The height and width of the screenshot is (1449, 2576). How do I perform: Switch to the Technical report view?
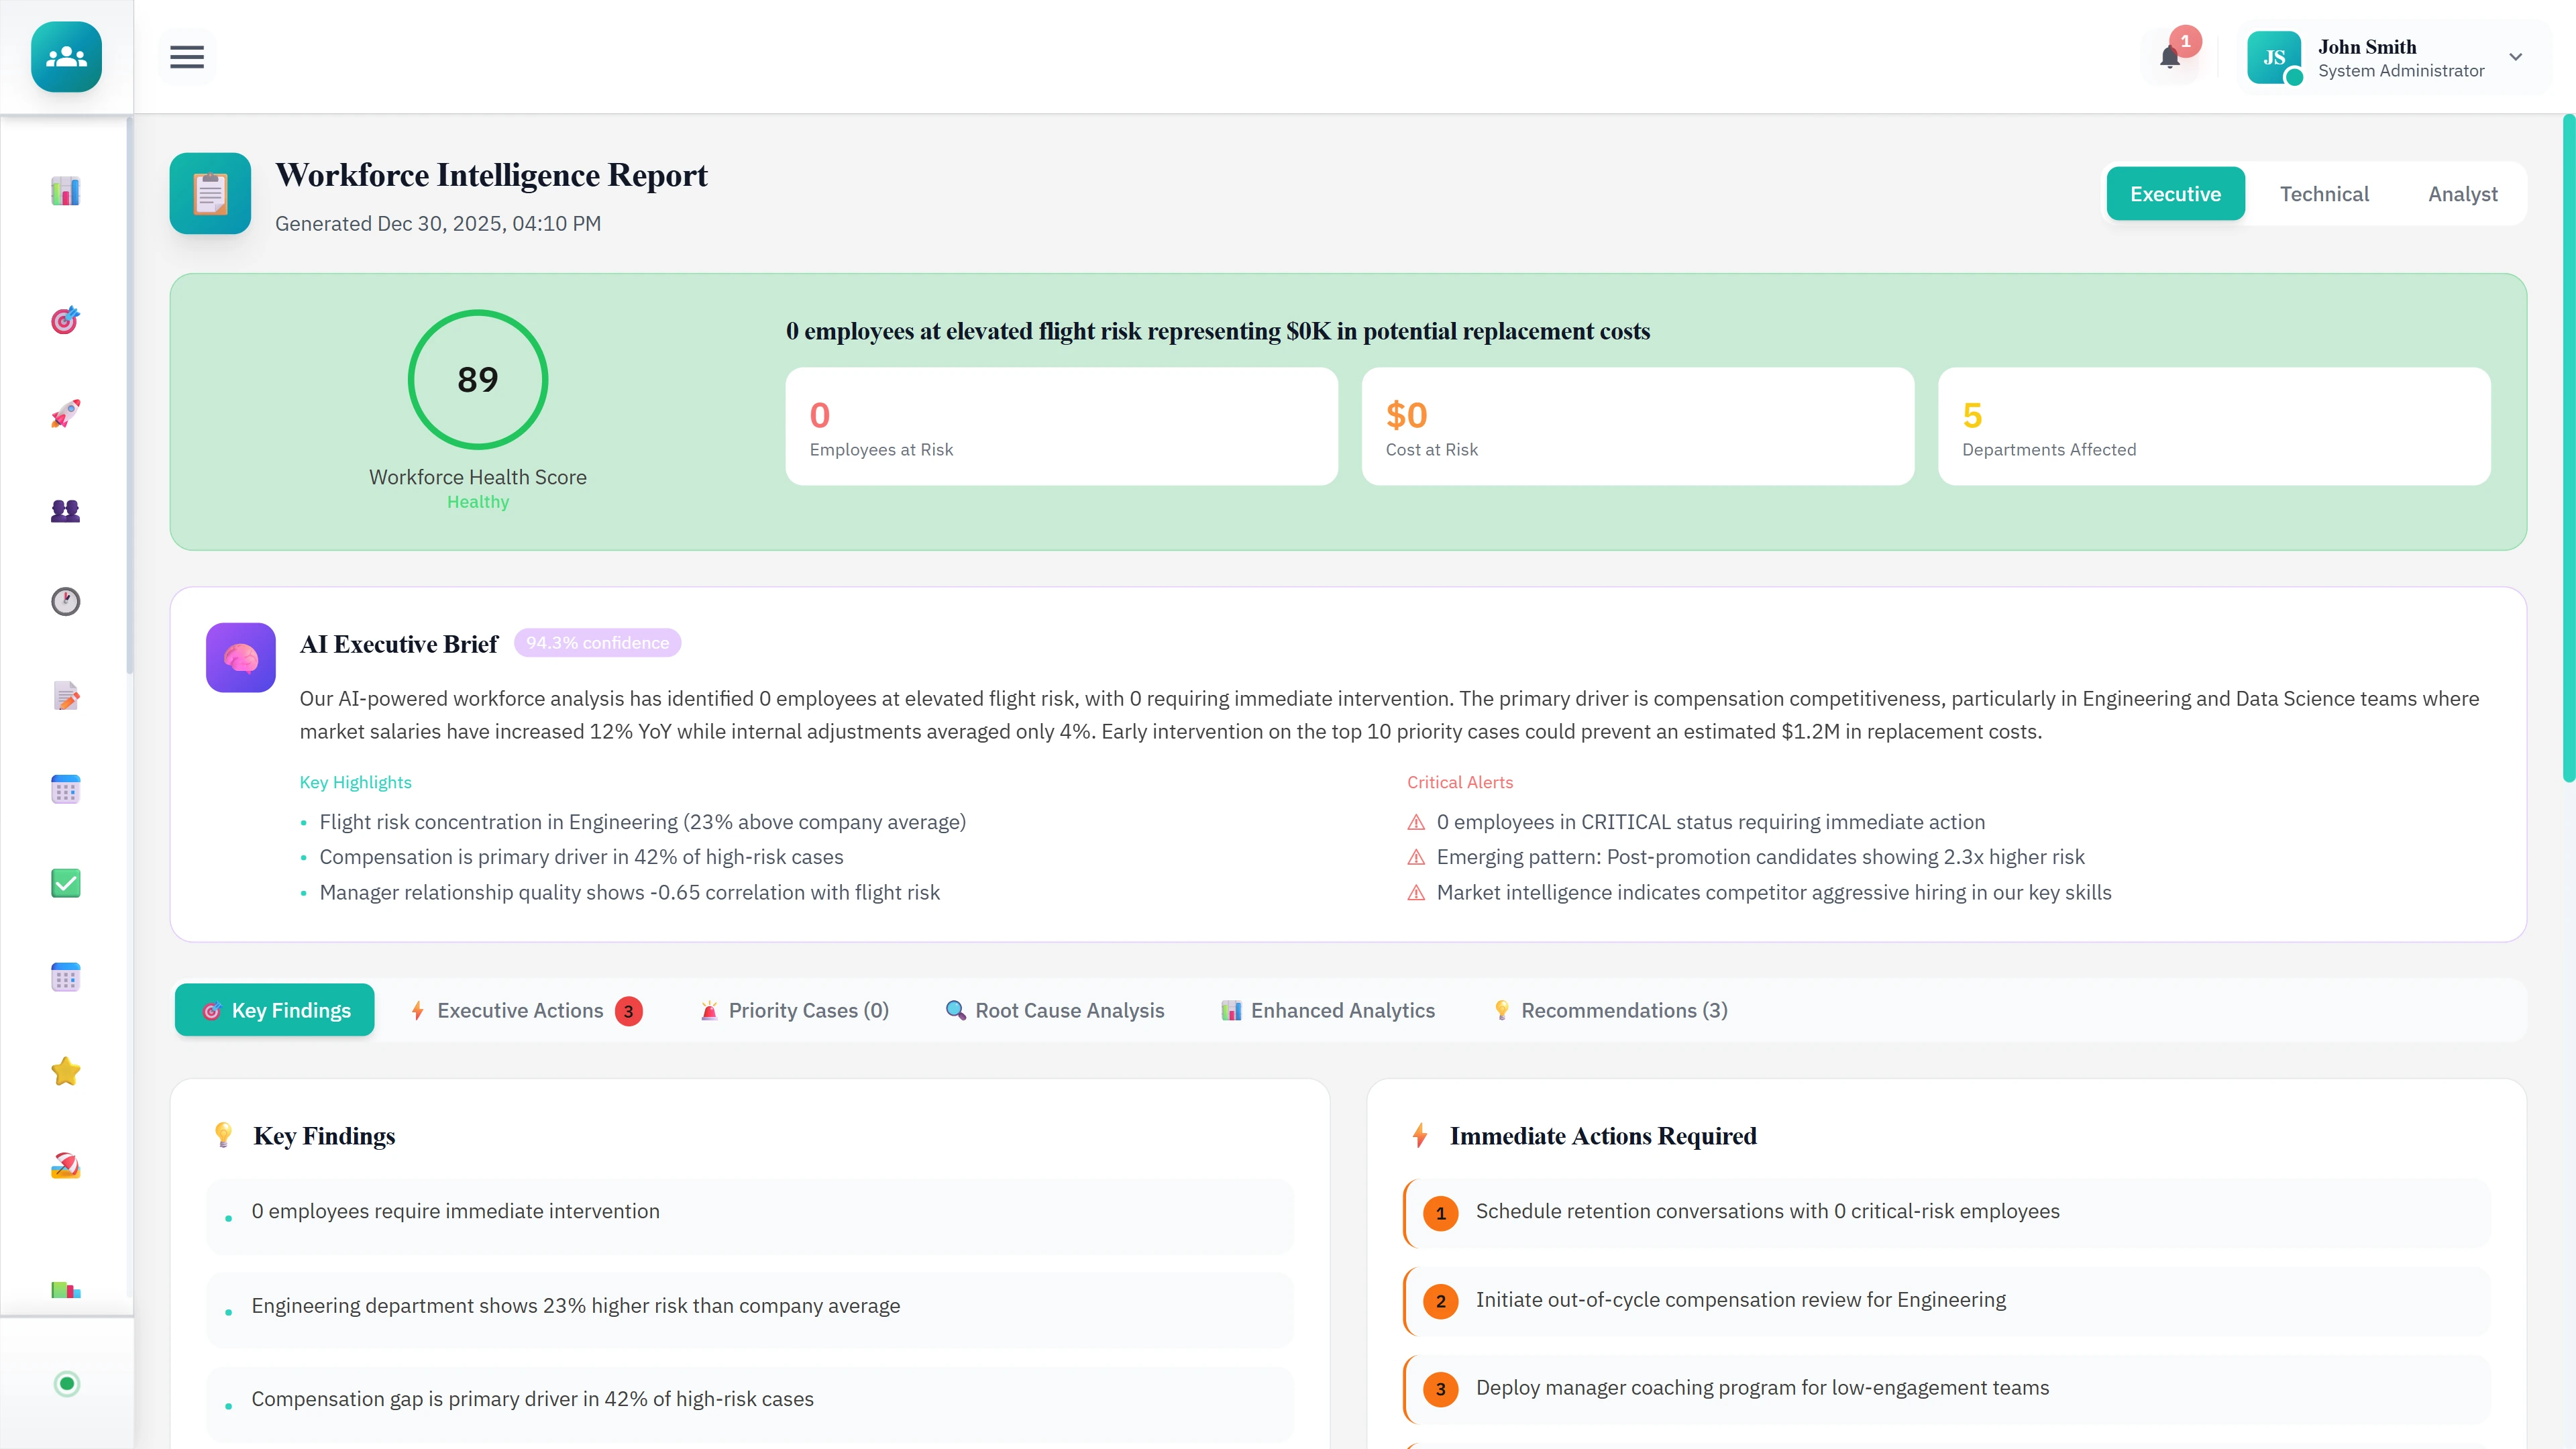[2324, 193]
